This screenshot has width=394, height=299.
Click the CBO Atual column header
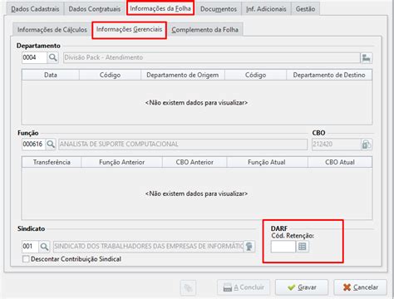(x=340, y=162)
